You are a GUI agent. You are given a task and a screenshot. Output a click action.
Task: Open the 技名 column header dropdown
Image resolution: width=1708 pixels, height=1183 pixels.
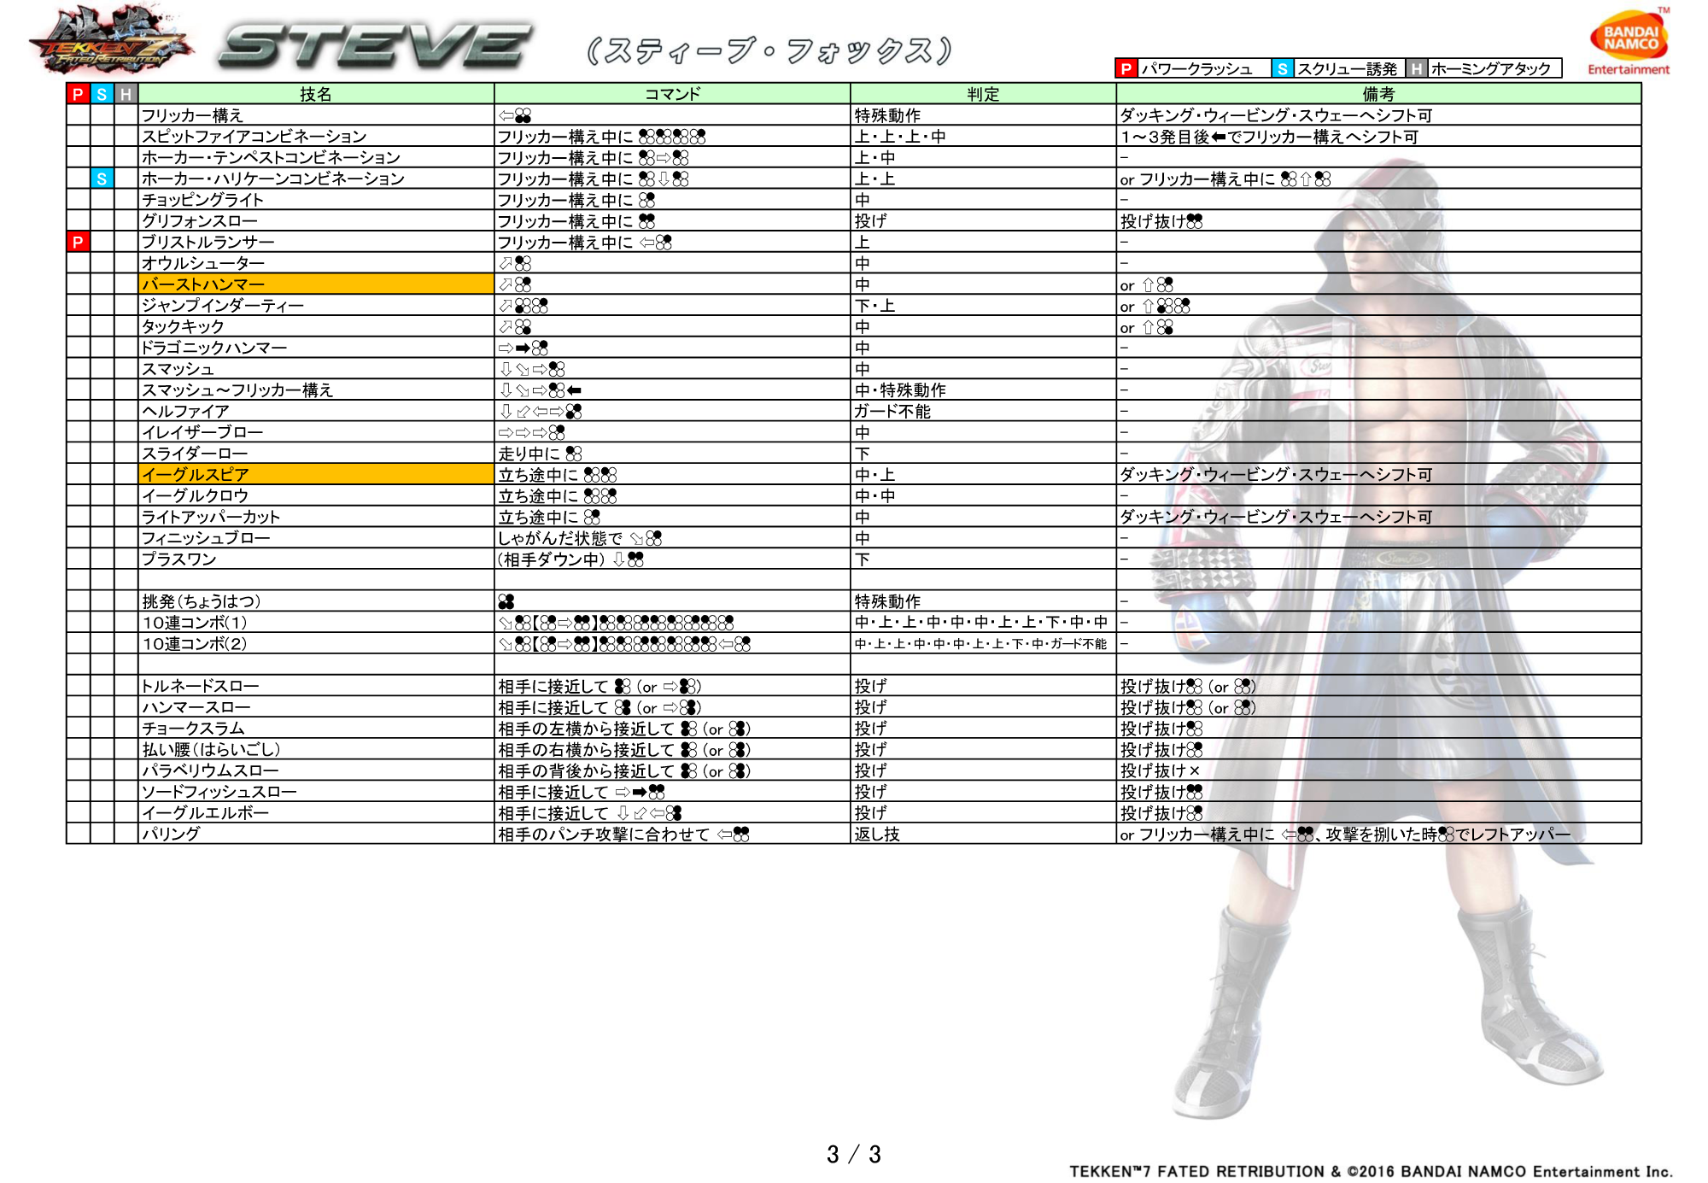[317, 95]
